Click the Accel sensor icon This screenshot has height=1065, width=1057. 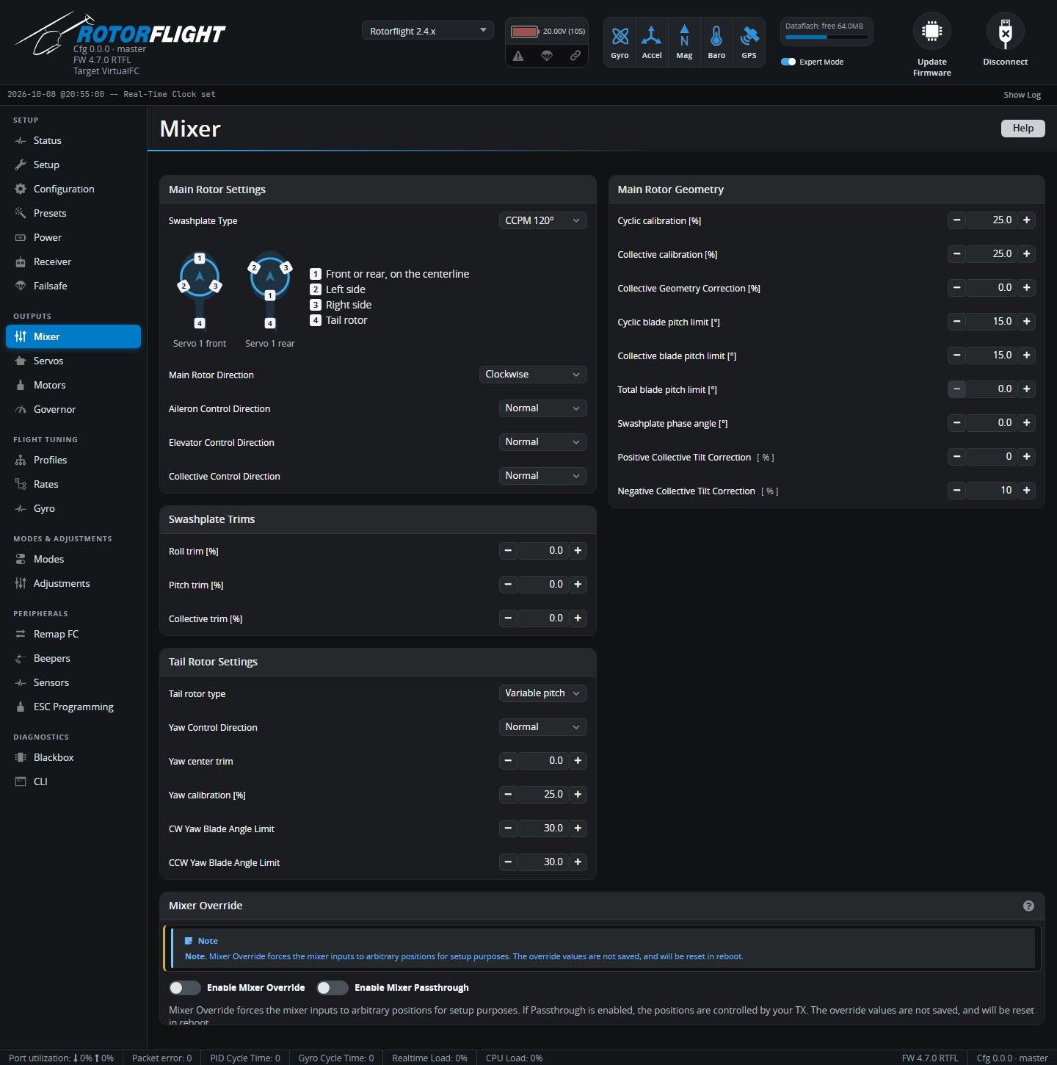coord(652,36)
